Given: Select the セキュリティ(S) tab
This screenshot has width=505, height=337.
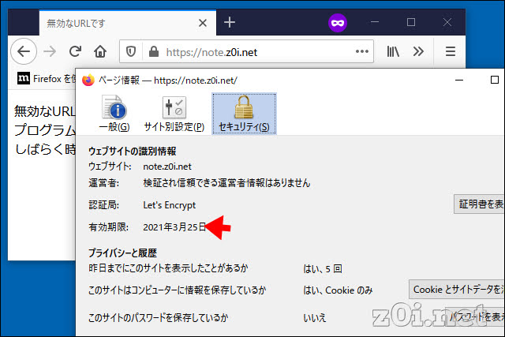Looking at the screenshot, I should coord(244,114).
